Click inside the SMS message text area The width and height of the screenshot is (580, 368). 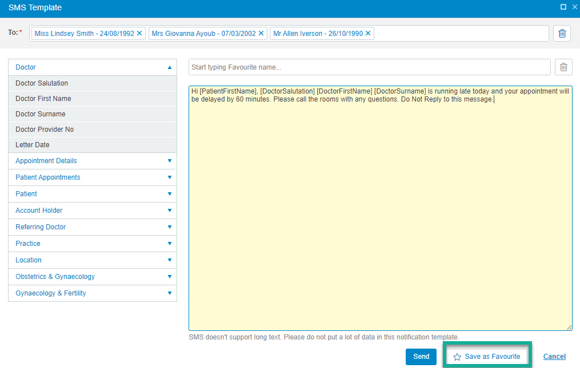point(381,208)
